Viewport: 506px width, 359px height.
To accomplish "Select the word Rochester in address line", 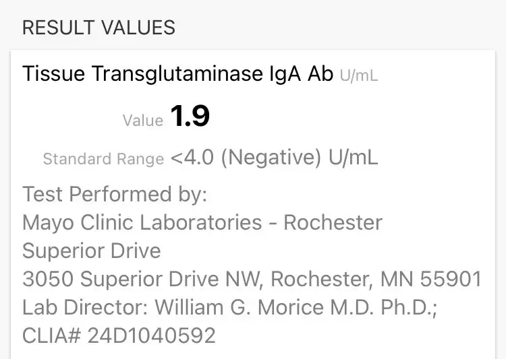I will [x=321, y=279].
